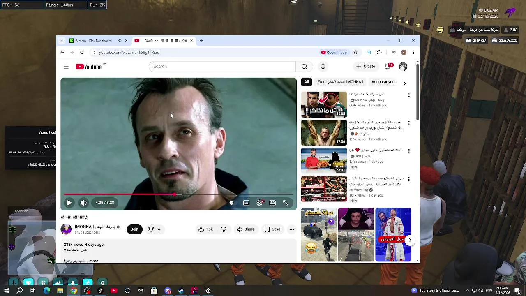Open options for the Mr Wrestling video
Image resolution: width=526 pixels, height=296 pixels.
click(x=408, y=179)
